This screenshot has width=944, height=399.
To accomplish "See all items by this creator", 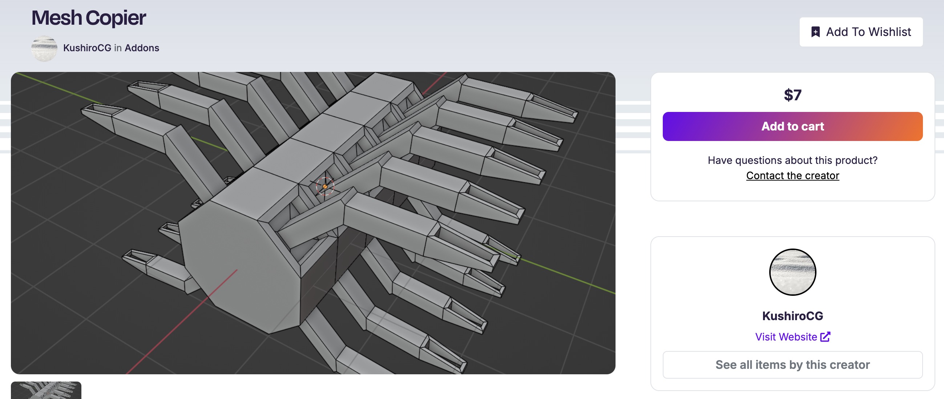I will pos(792,365).
